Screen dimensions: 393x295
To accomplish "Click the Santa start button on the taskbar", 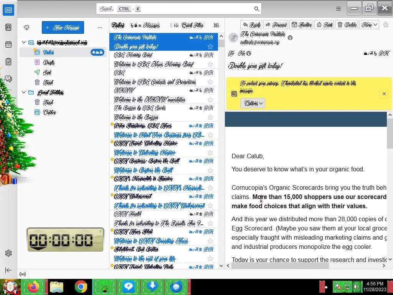I will point(10,287).
